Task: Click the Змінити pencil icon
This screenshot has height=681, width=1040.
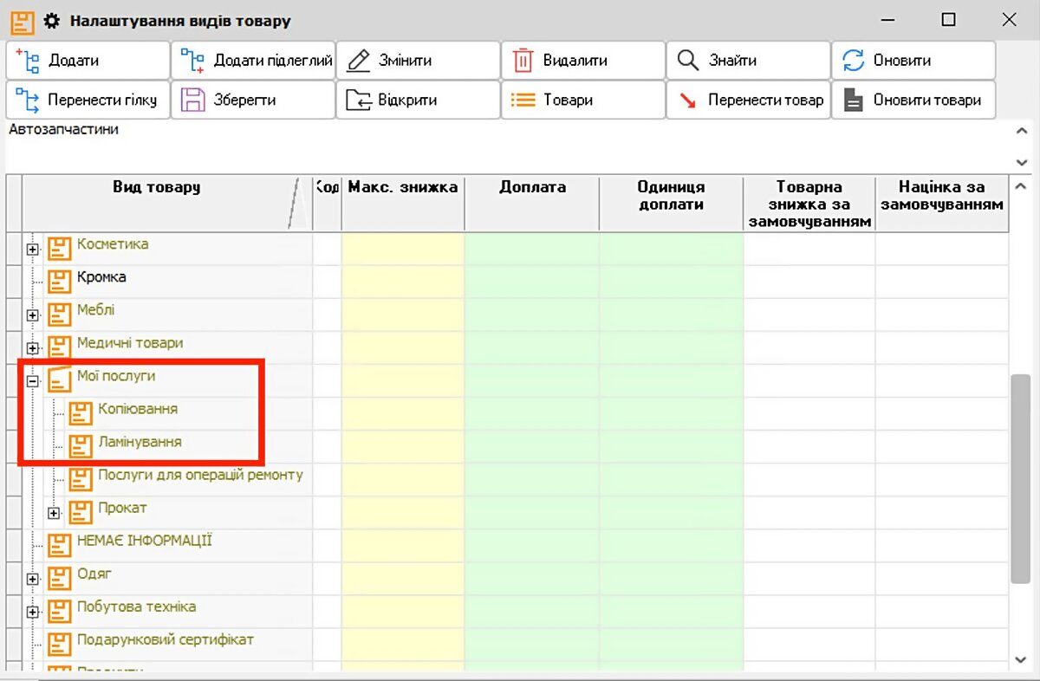Action: coord(358,61)
